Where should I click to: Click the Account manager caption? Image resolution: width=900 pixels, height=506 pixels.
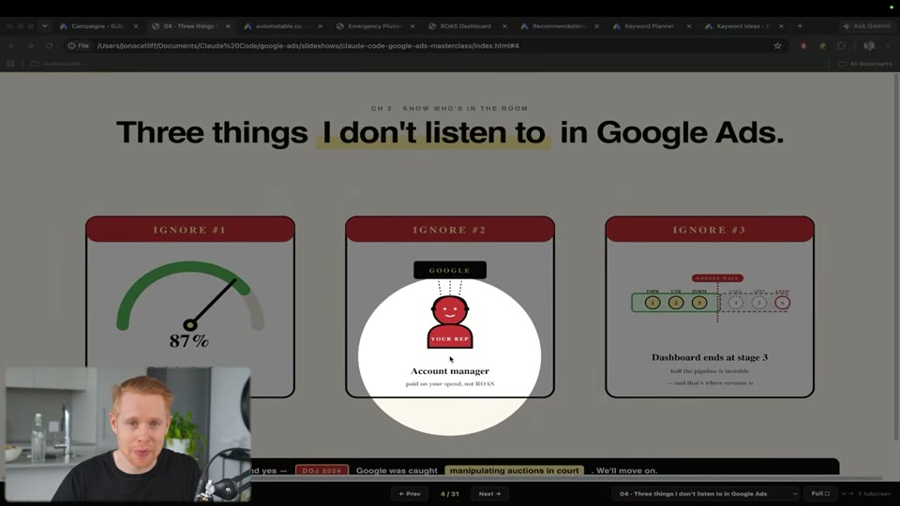tap(450, 371)
